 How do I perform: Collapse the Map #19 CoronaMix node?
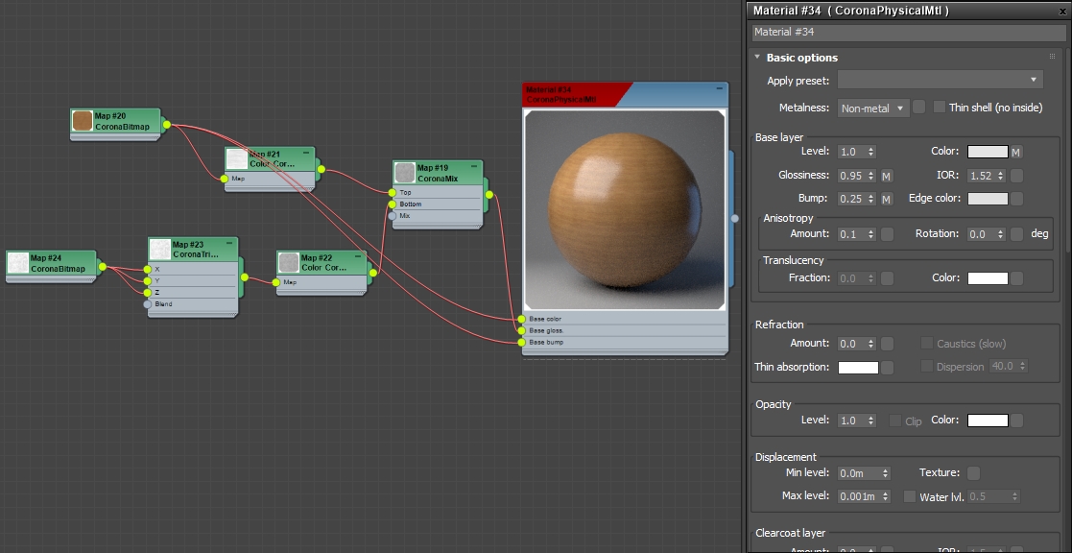474,166
